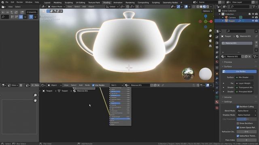This screenshot has width=259, height=145.
Task: Click the Principled BSDF shader button
Action: tap(244, 92)
